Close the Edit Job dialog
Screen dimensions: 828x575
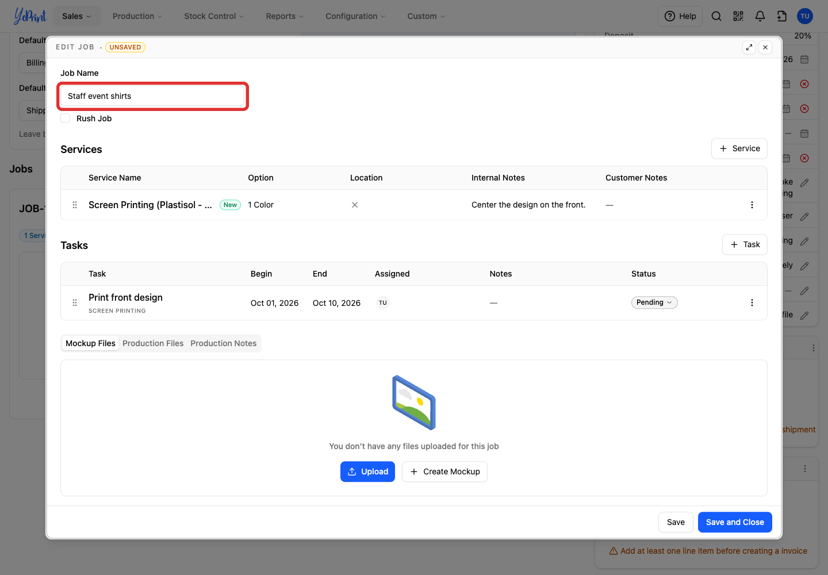click(765, 47)
